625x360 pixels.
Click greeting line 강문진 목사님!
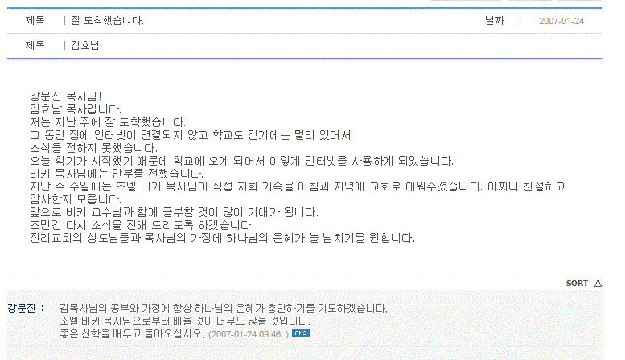click(x=66, y=96)
